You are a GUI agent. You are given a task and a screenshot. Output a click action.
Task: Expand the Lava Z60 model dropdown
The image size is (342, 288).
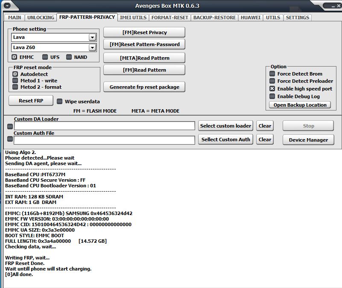coord(92,47)
